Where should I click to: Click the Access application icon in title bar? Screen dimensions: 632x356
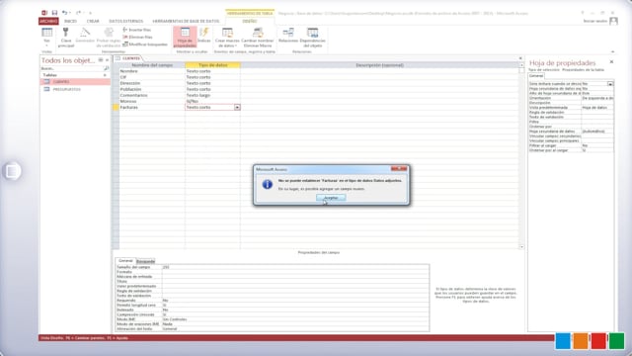pyautogui.click(x=44, y=13)
